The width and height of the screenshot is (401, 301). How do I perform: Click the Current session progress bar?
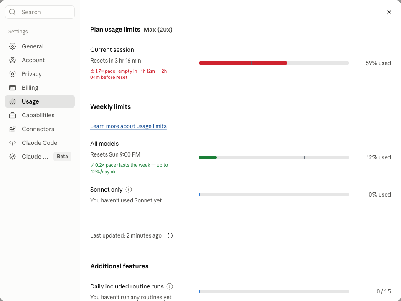[274, 63]
